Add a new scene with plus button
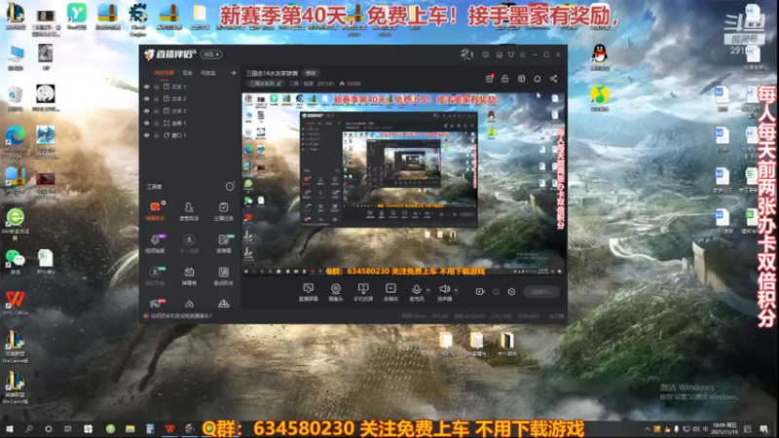Viewport: 779px width, 438px height. (234, 73)
